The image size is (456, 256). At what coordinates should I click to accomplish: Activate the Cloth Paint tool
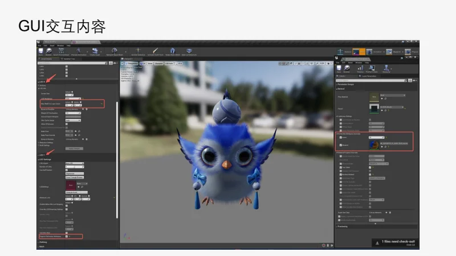coord(155,51)
